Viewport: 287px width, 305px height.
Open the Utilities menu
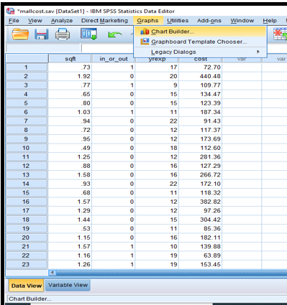coord(178,21)
